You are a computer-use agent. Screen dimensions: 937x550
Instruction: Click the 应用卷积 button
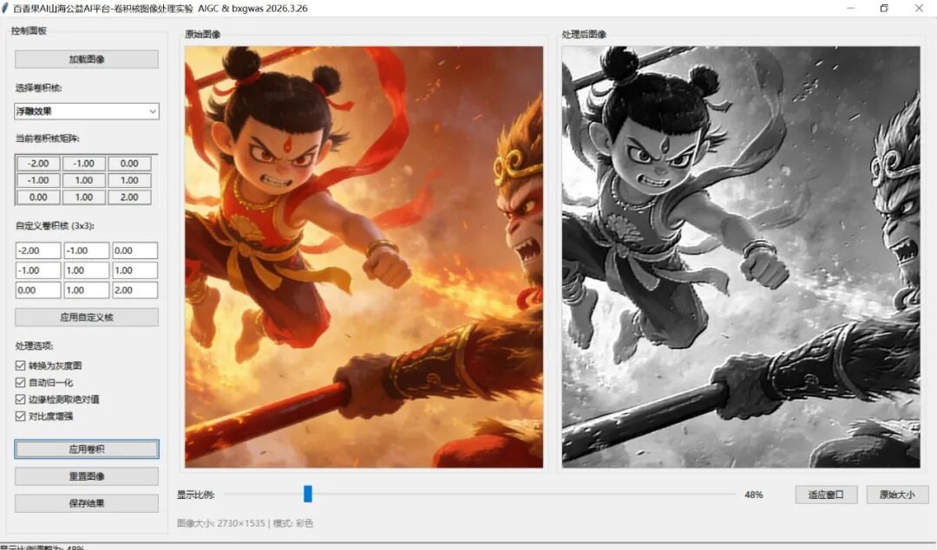(x=87, y=450)
